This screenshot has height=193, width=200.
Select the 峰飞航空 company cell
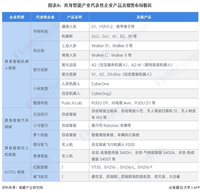coord(45,177)
